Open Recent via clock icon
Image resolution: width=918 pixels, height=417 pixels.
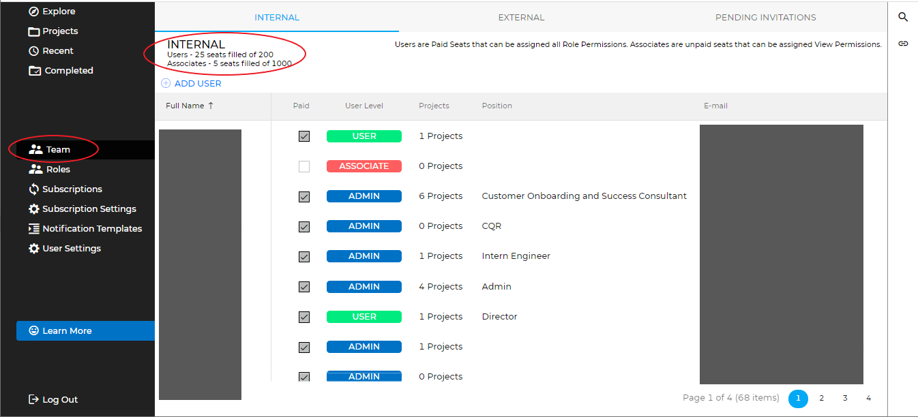pos(34,51)
